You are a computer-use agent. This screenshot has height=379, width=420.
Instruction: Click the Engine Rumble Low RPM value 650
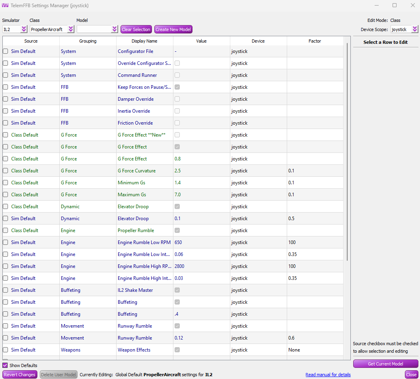tap(178, 242)
